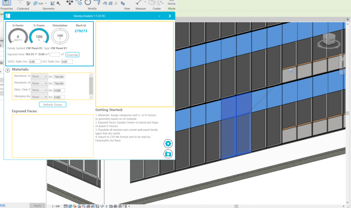
Task: Click the navigation wheel on nav bar
Action: [x=342, y=59]
